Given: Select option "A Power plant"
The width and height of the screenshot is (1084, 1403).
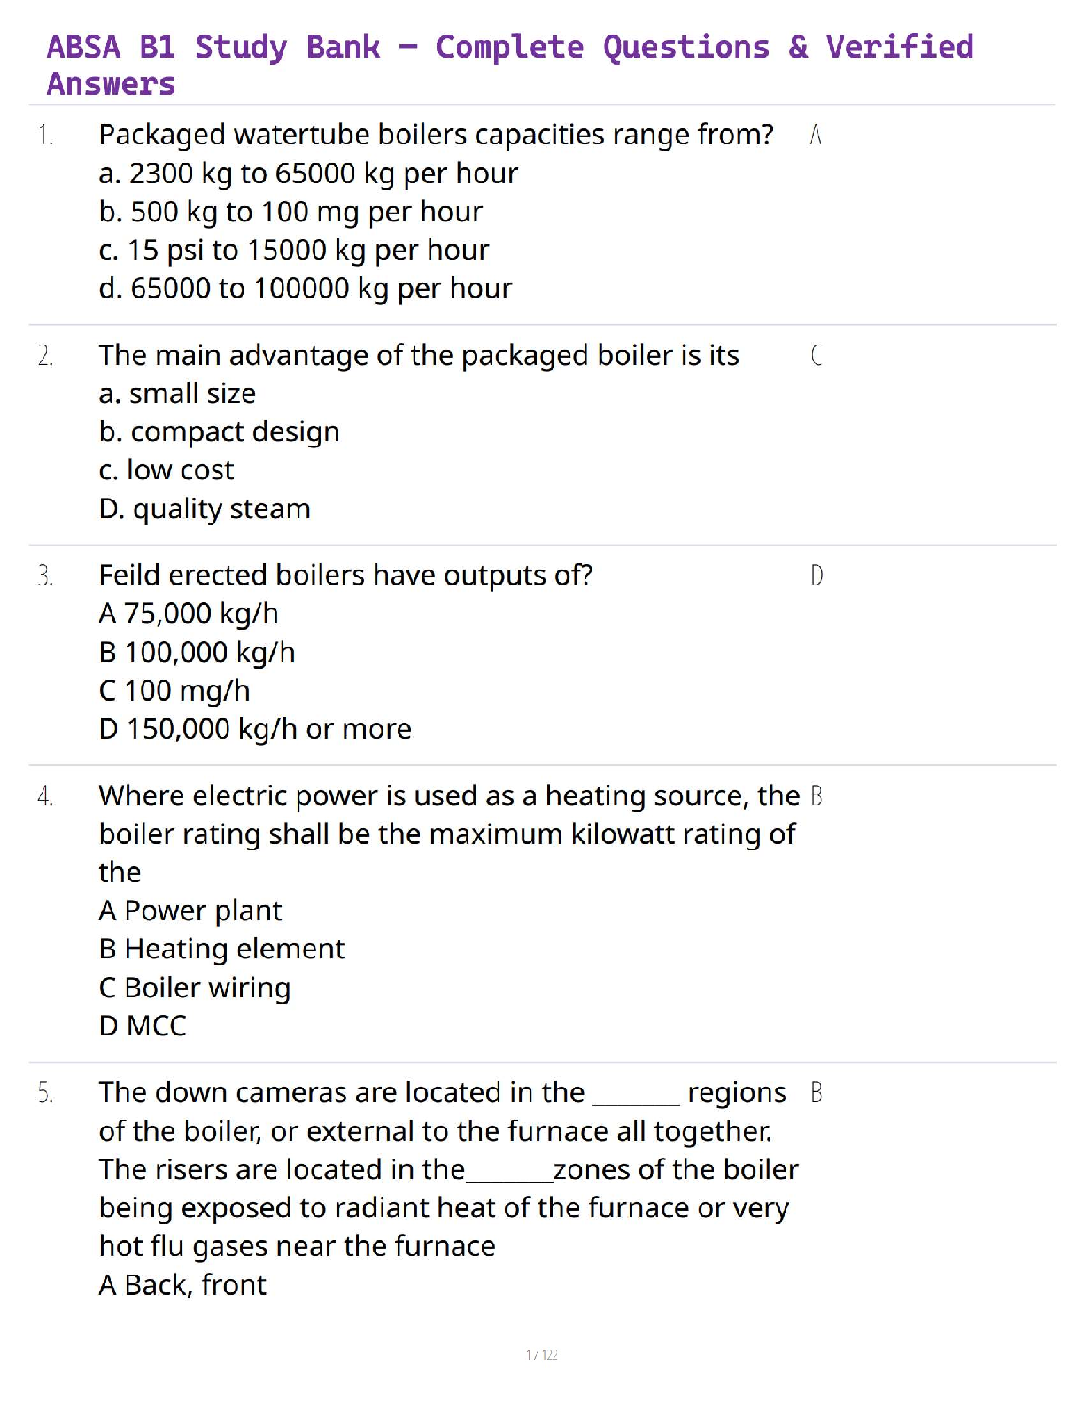Looking at the screenshot, I should pos(190,911).
